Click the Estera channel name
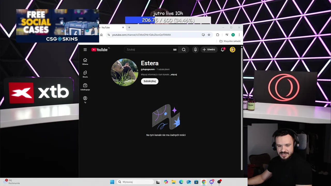 tap(150, 63)
